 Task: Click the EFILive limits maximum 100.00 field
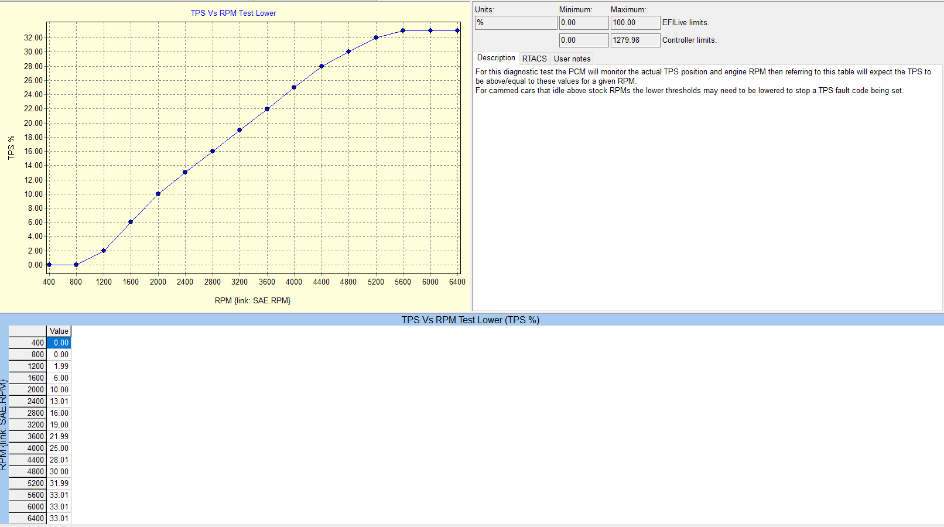(x=635, y=23)
